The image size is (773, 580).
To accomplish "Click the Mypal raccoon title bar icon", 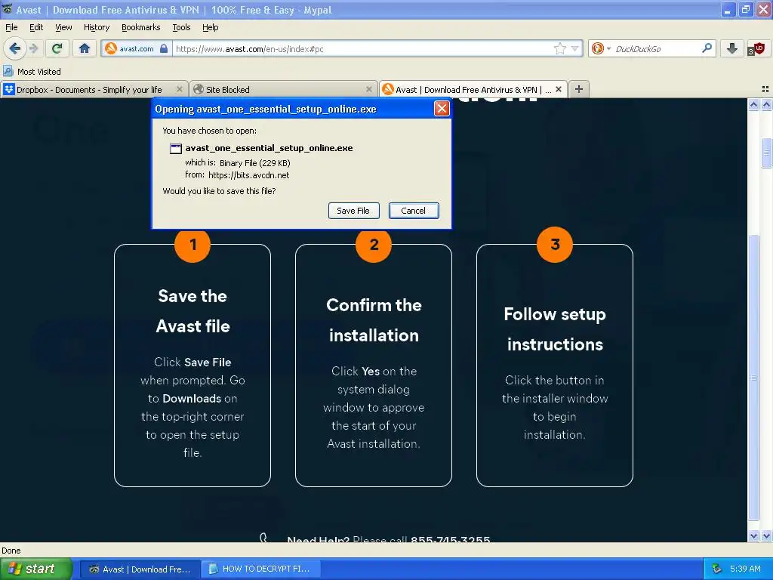I will [8, 9].
